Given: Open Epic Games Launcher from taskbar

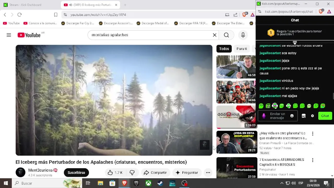Looking at the screenshot, I should [x=136, y=183].
